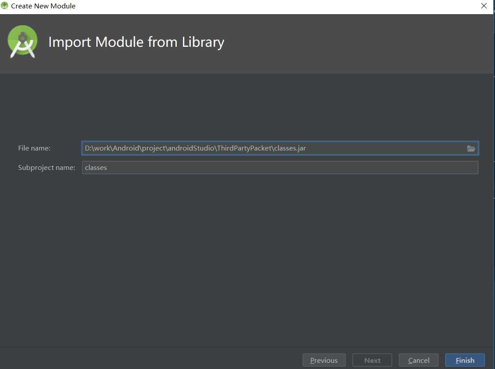Click the 'Subproject name:' label
The image size is (495, 369).
click(x=46, y=167)
